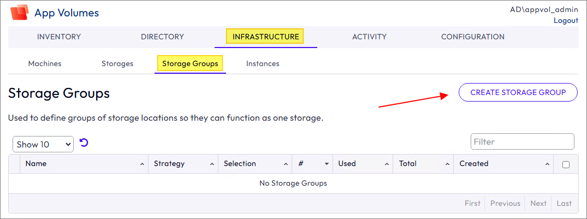Screen dimensions: 587x219
Task: Click sort arrow in Total column
Action: (447, 164)
